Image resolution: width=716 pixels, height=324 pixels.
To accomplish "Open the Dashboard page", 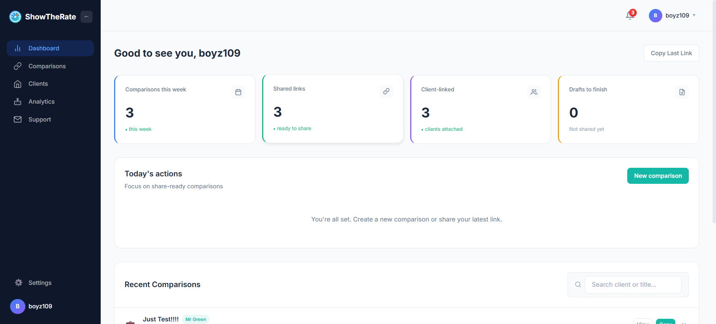I will click(50, 48).
